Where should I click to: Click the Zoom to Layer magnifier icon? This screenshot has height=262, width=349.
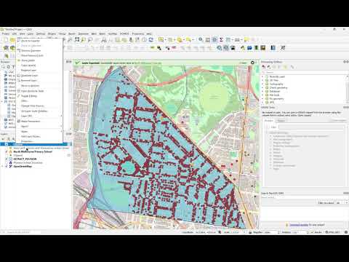pyautogui.click(x=90, y=40)
